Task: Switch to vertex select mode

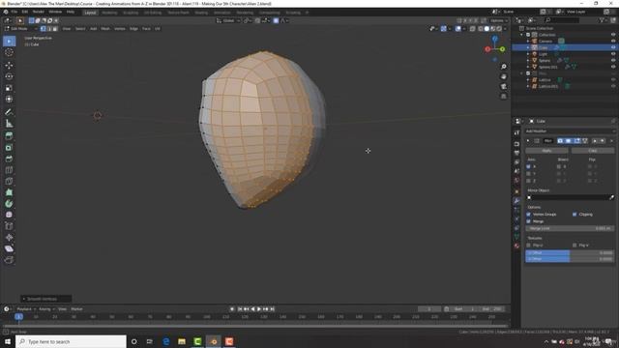Action: 43,29
